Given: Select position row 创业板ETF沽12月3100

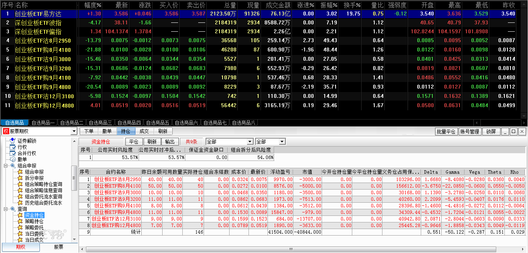Looking at the screenshot, I should pos(302,219).
